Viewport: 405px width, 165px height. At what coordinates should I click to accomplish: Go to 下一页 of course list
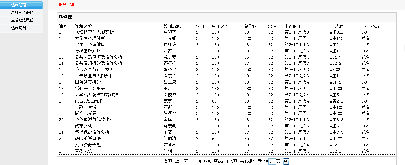(196, 161)
